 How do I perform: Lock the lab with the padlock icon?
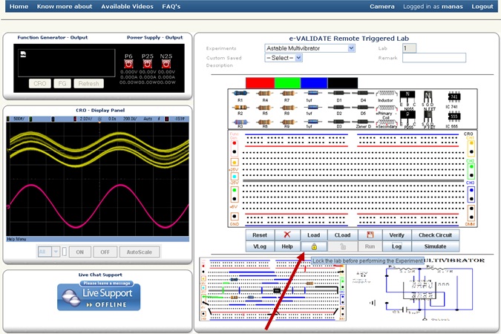(314, 246)
